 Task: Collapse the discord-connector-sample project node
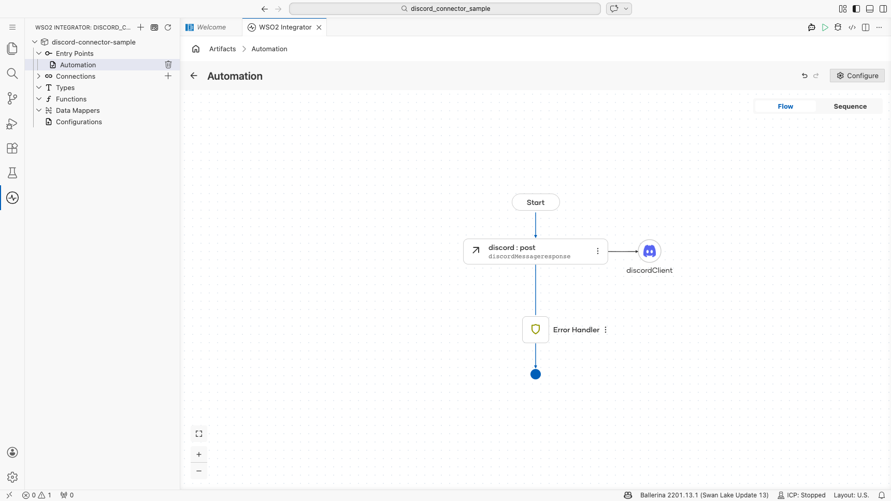click(x=35, y=42)
